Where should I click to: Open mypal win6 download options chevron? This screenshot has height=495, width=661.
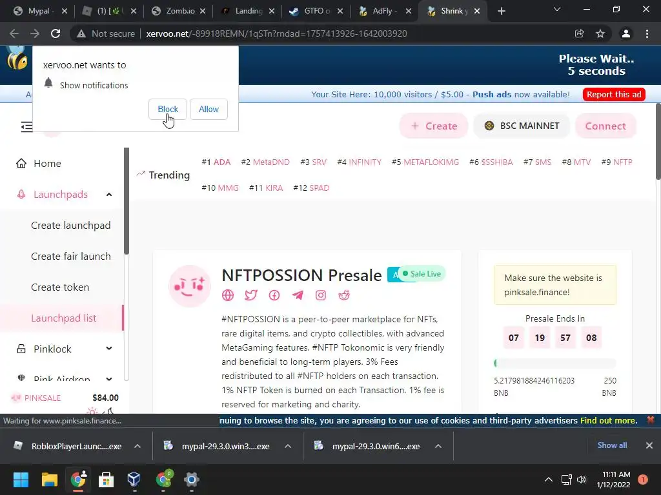438,446
